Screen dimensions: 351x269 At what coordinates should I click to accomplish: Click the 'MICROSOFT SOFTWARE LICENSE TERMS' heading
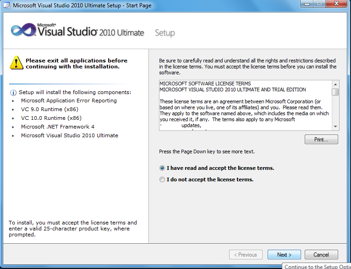pos(205,84)
